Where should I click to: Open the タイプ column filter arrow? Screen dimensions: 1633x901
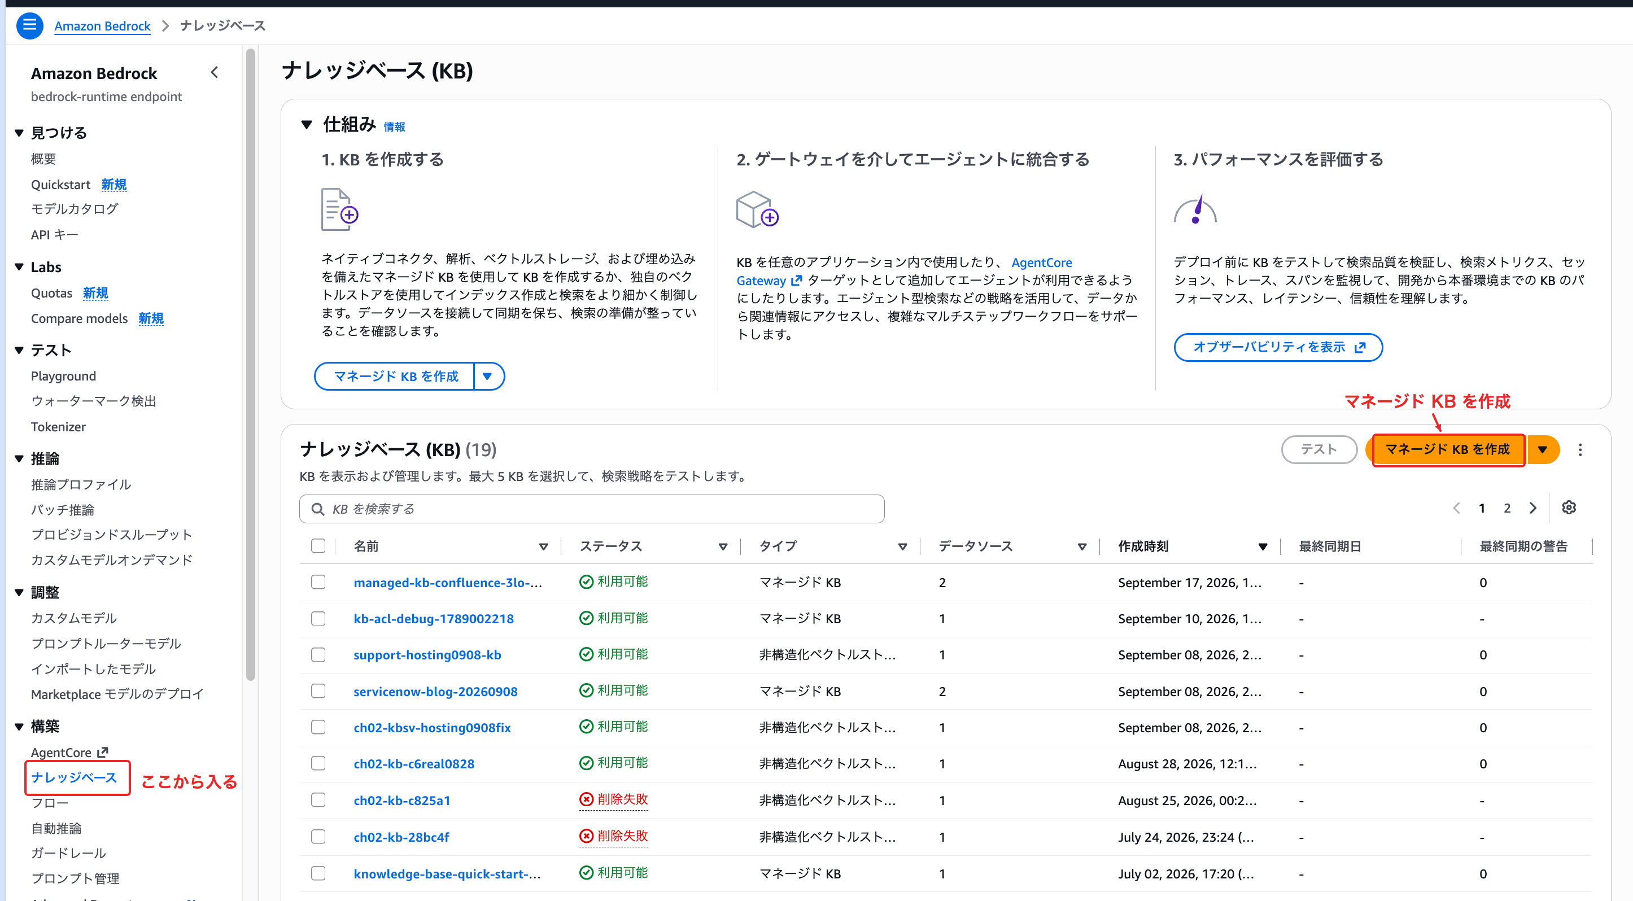(902, 546)
